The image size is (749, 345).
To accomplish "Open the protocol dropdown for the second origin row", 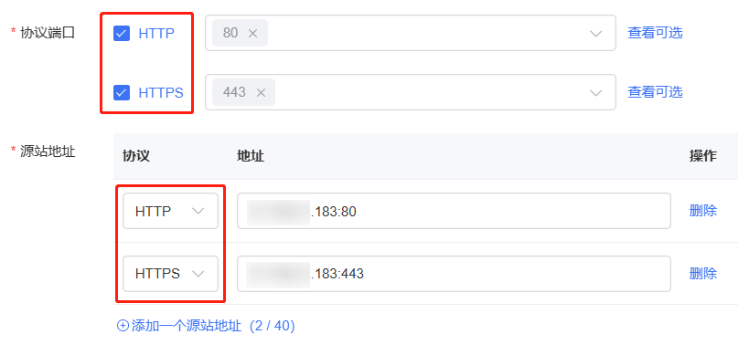I will 170,274.
